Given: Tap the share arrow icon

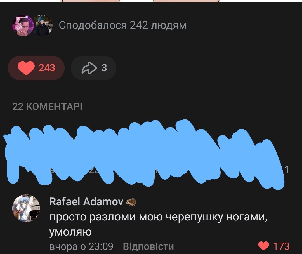Looking at the screenshot, I should (x=89, y=68).
